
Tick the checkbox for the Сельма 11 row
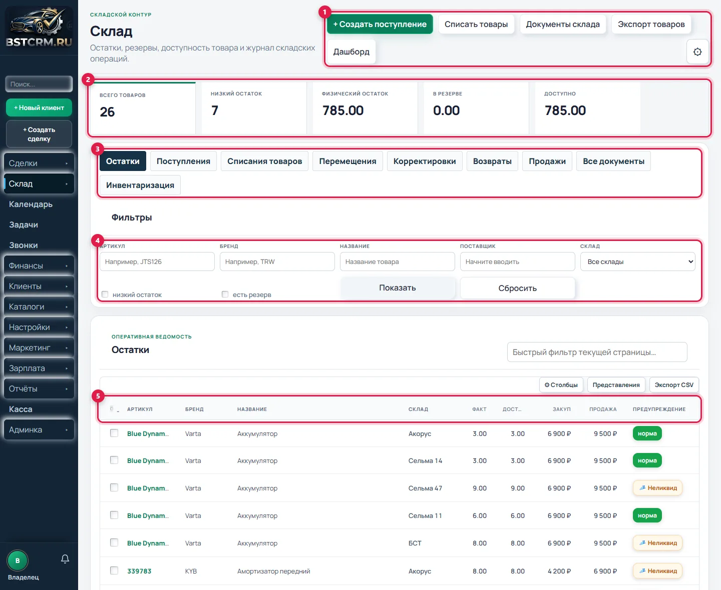pyautogui.click(x=114, y=515)
